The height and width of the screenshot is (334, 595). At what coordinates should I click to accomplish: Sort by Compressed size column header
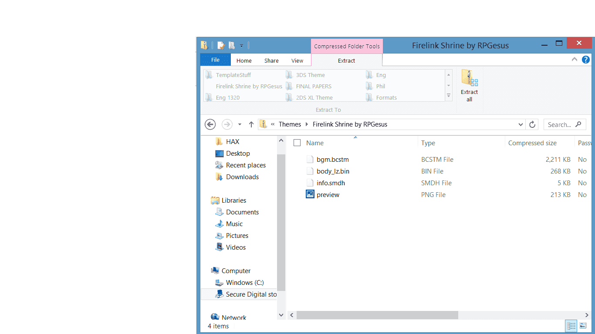coord(532,143)
